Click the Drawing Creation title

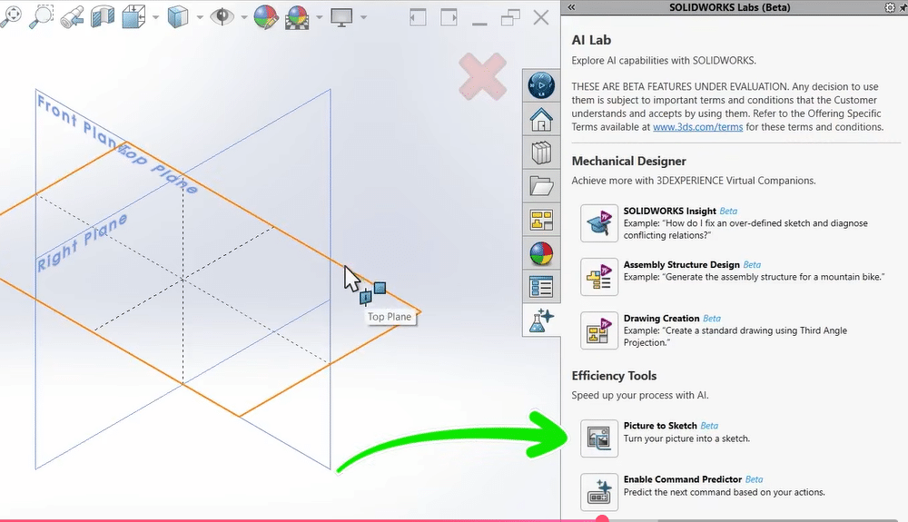coord(661,319)
